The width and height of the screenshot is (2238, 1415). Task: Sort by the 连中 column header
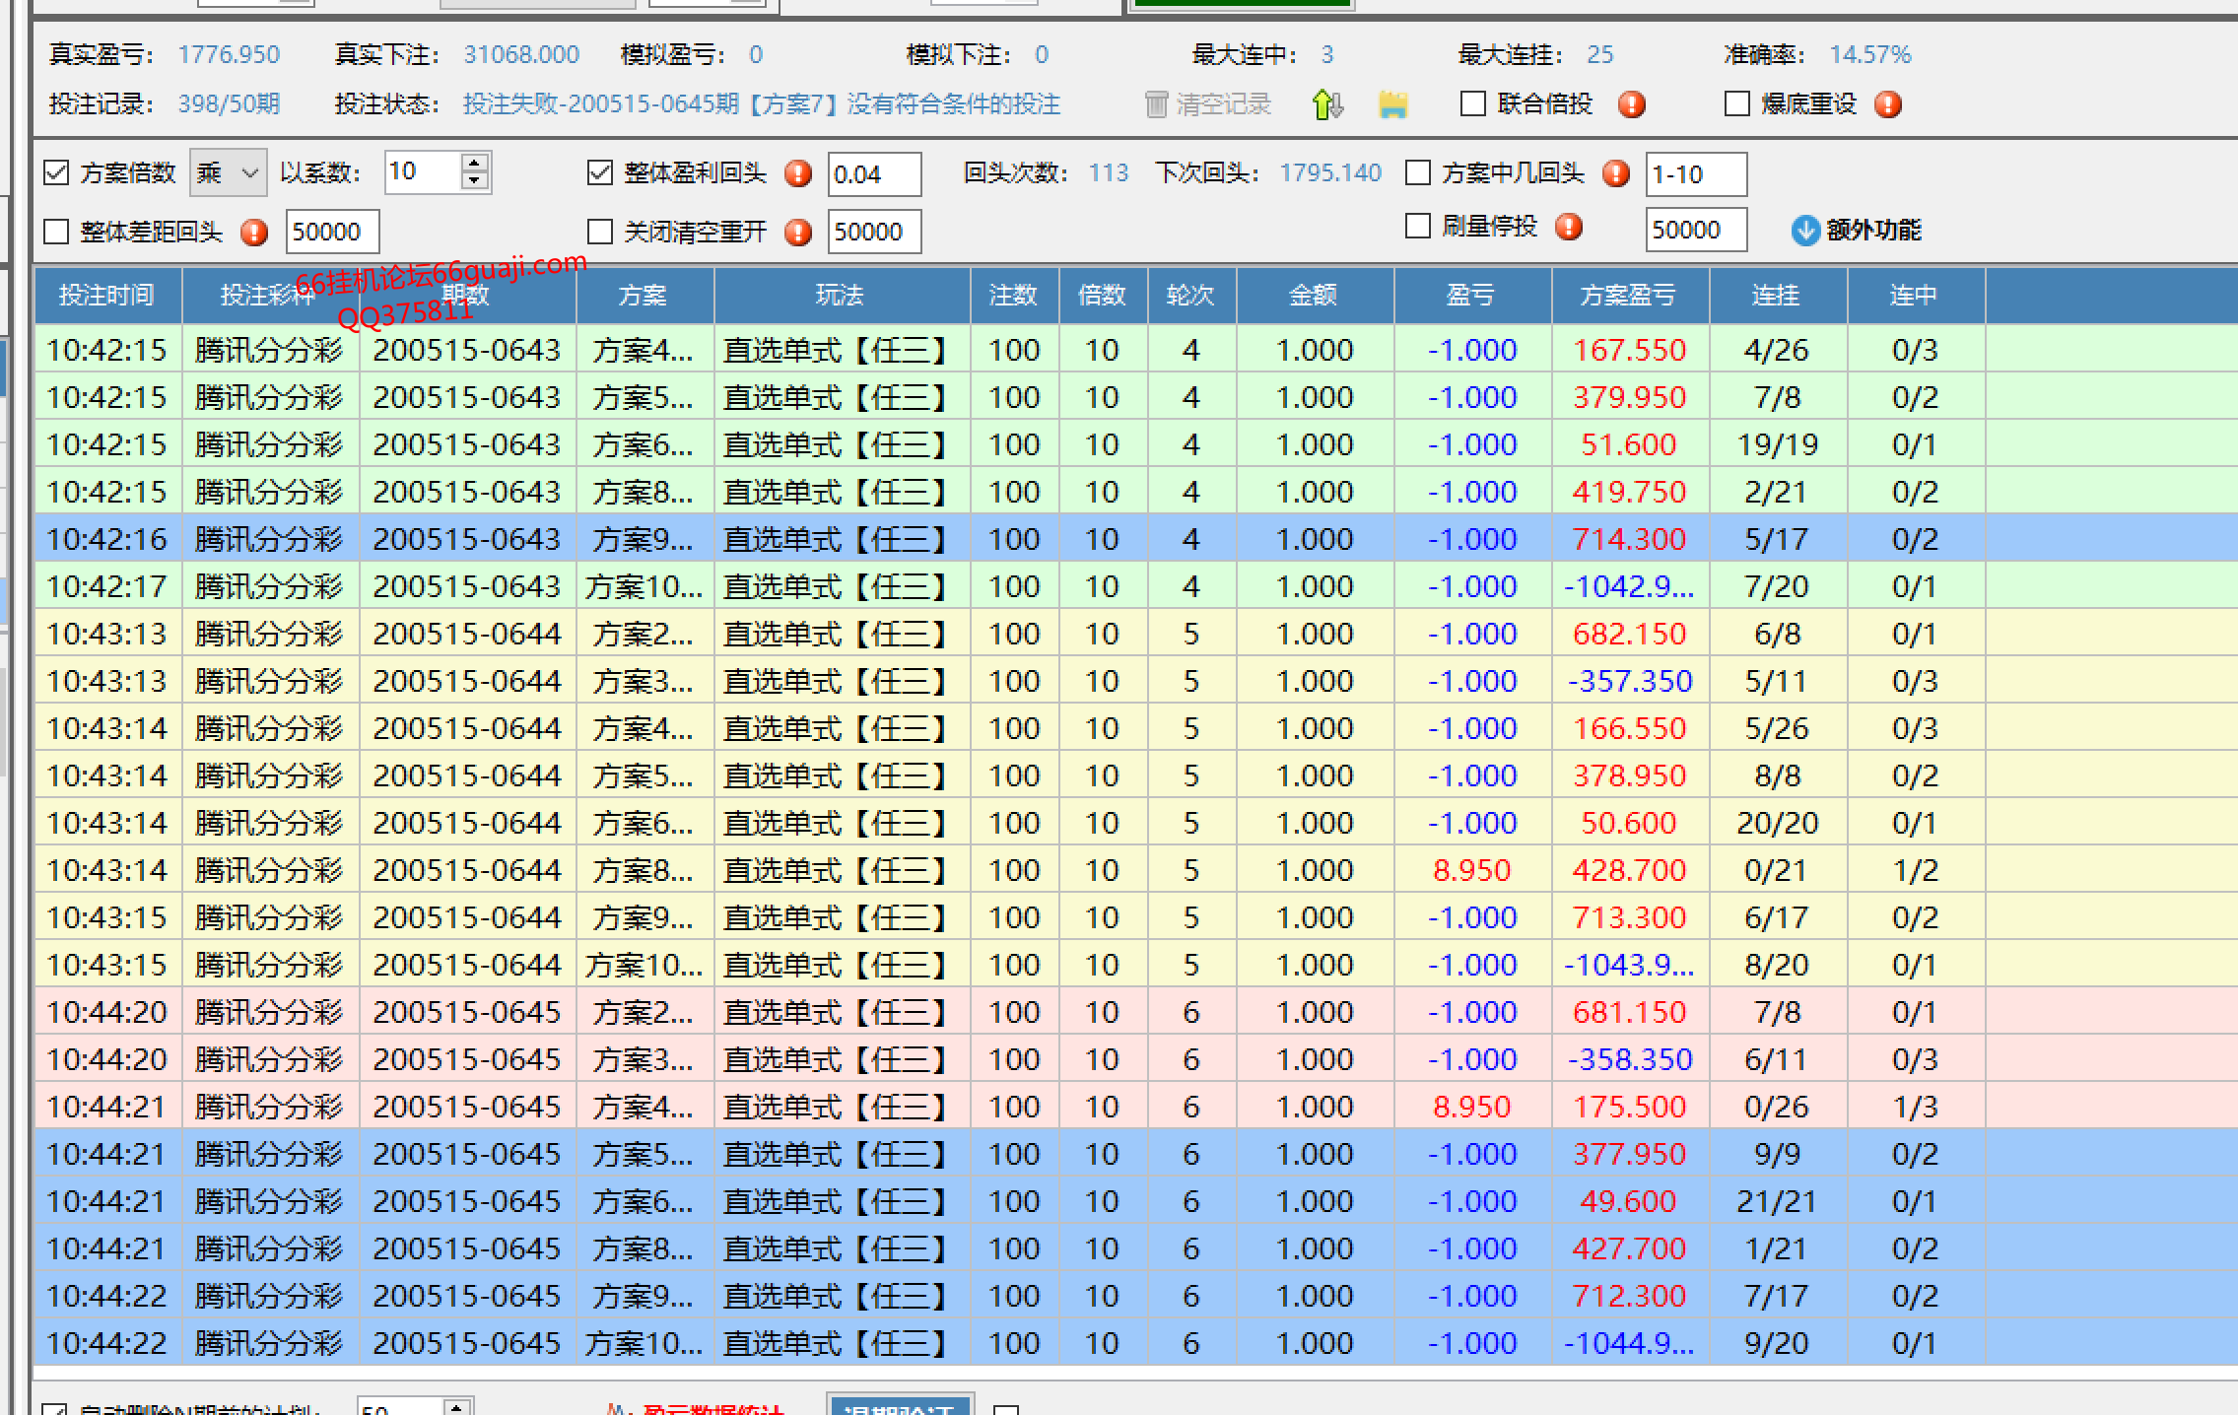click(x=1916, y=295)
